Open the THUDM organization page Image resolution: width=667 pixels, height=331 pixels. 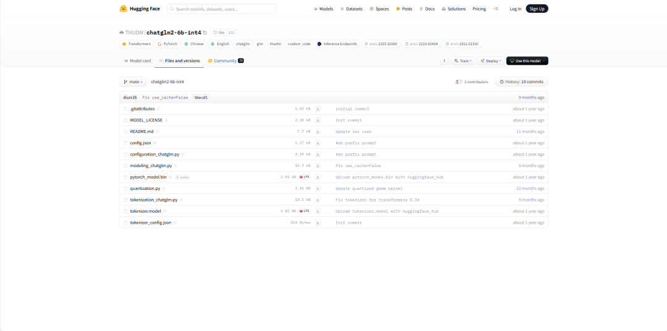(134, 33)
